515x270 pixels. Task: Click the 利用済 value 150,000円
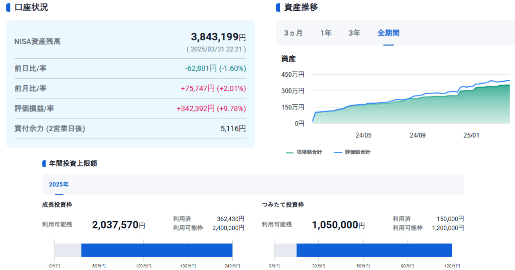tap(450, 219)
